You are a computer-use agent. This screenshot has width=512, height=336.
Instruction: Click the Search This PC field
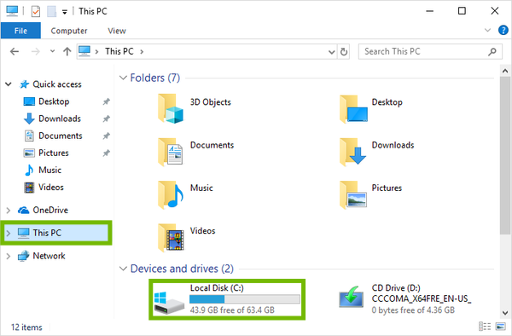coord(430,51)
